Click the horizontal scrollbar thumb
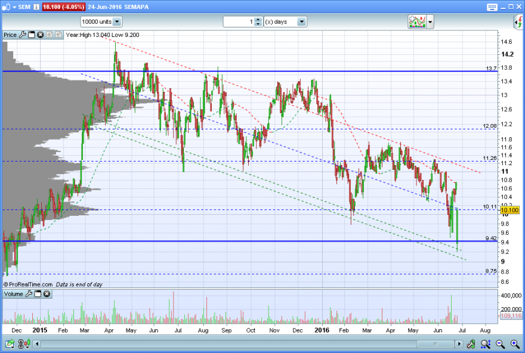The width and height of the screenshot is (525, 353). pos(436,343)
